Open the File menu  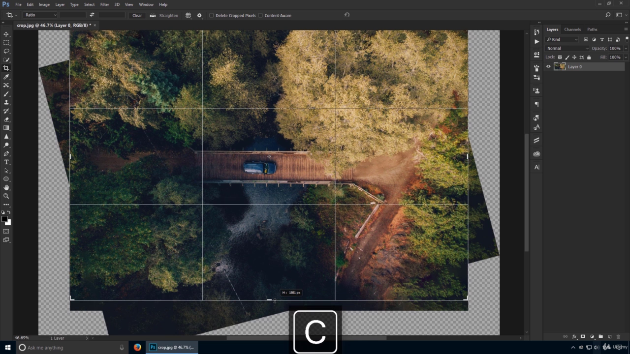coord(18,4)
